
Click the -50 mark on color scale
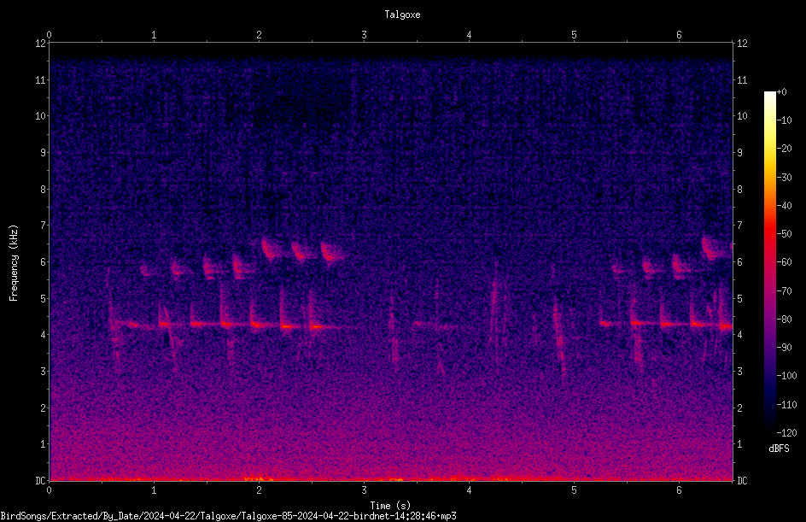pyautogui.click(x=785, y=234)
